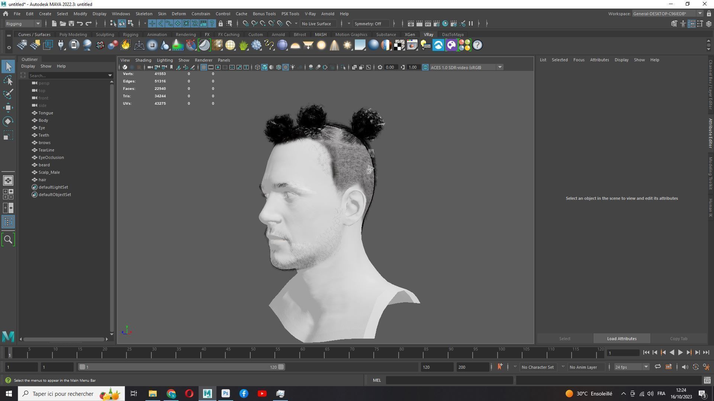This screenshot has width=714, height=401.
Task: Choose the Paint selection tool
Action: [x=8, y=94]
